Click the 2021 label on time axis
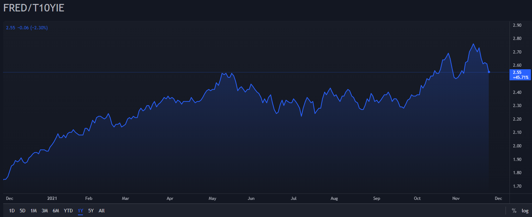The width and height of the screenshot is (532, 217). tap(52, 198)
